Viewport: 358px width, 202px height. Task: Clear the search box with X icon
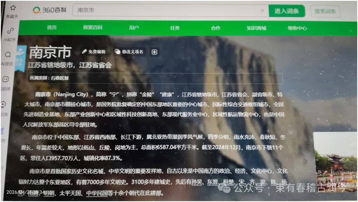coord(262,11)
